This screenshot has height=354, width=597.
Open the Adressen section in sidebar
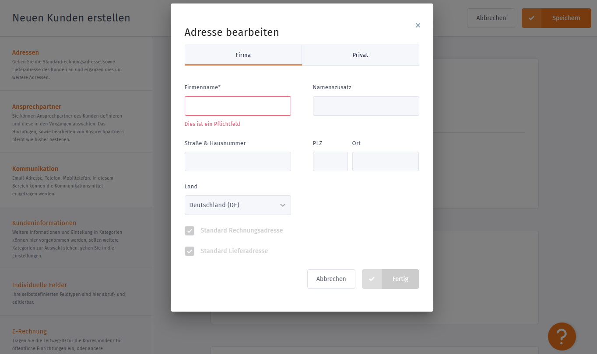pos(76,64)
